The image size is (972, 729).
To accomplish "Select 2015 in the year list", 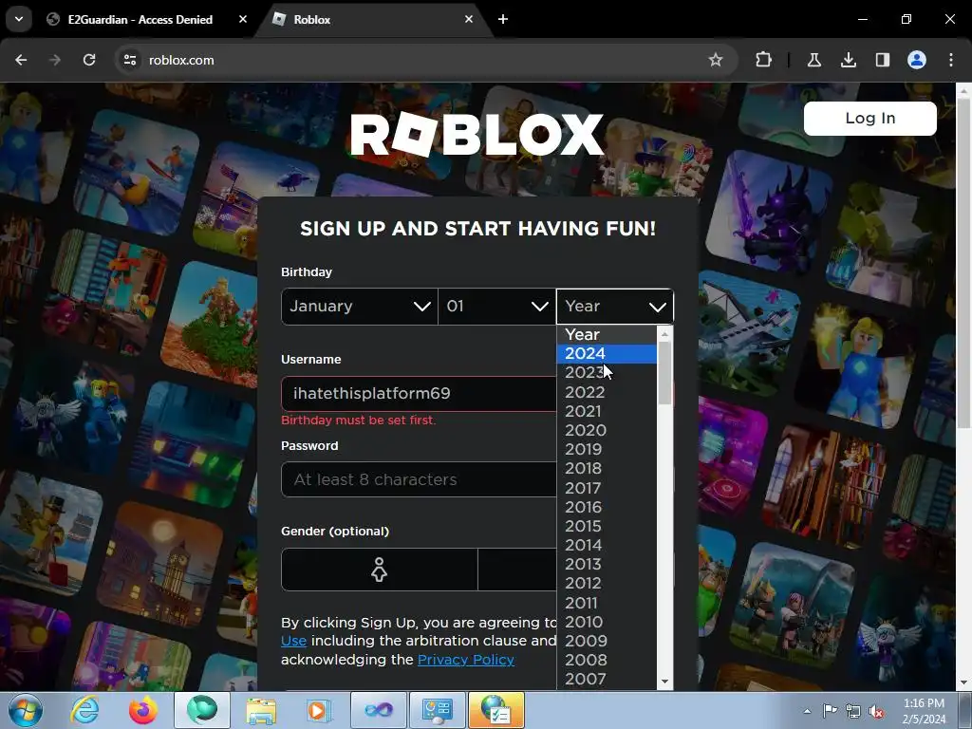I will coord(607,526).
